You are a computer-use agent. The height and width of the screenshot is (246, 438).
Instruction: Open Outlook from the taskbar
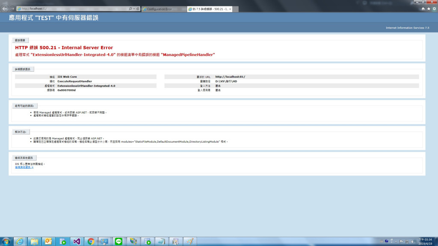[x=48, y=241]
